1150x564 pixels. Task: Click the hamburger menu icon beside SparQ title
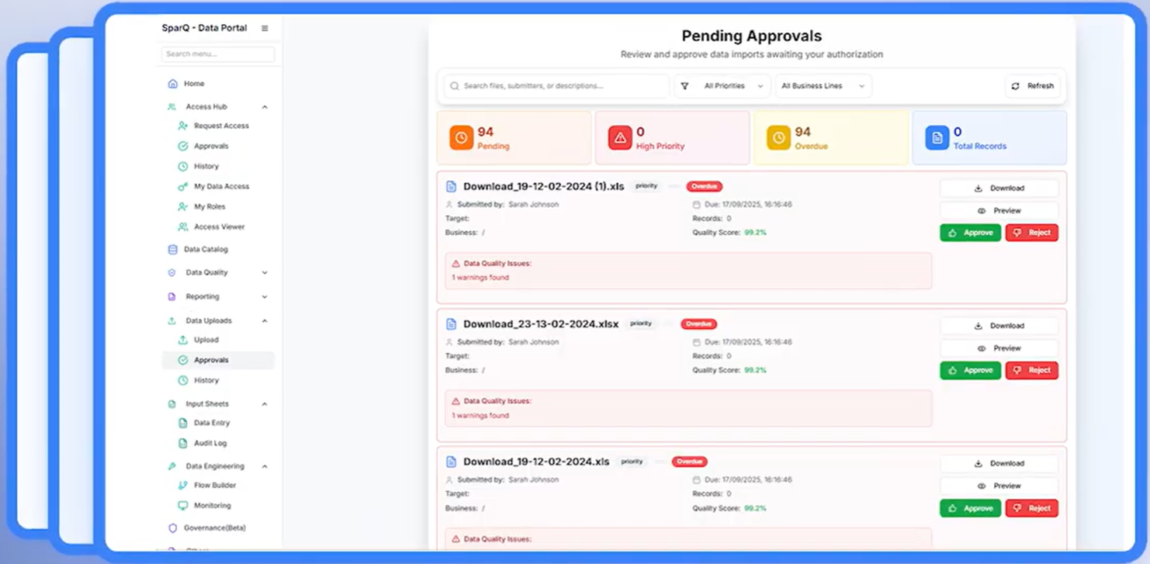coord(265,28)
